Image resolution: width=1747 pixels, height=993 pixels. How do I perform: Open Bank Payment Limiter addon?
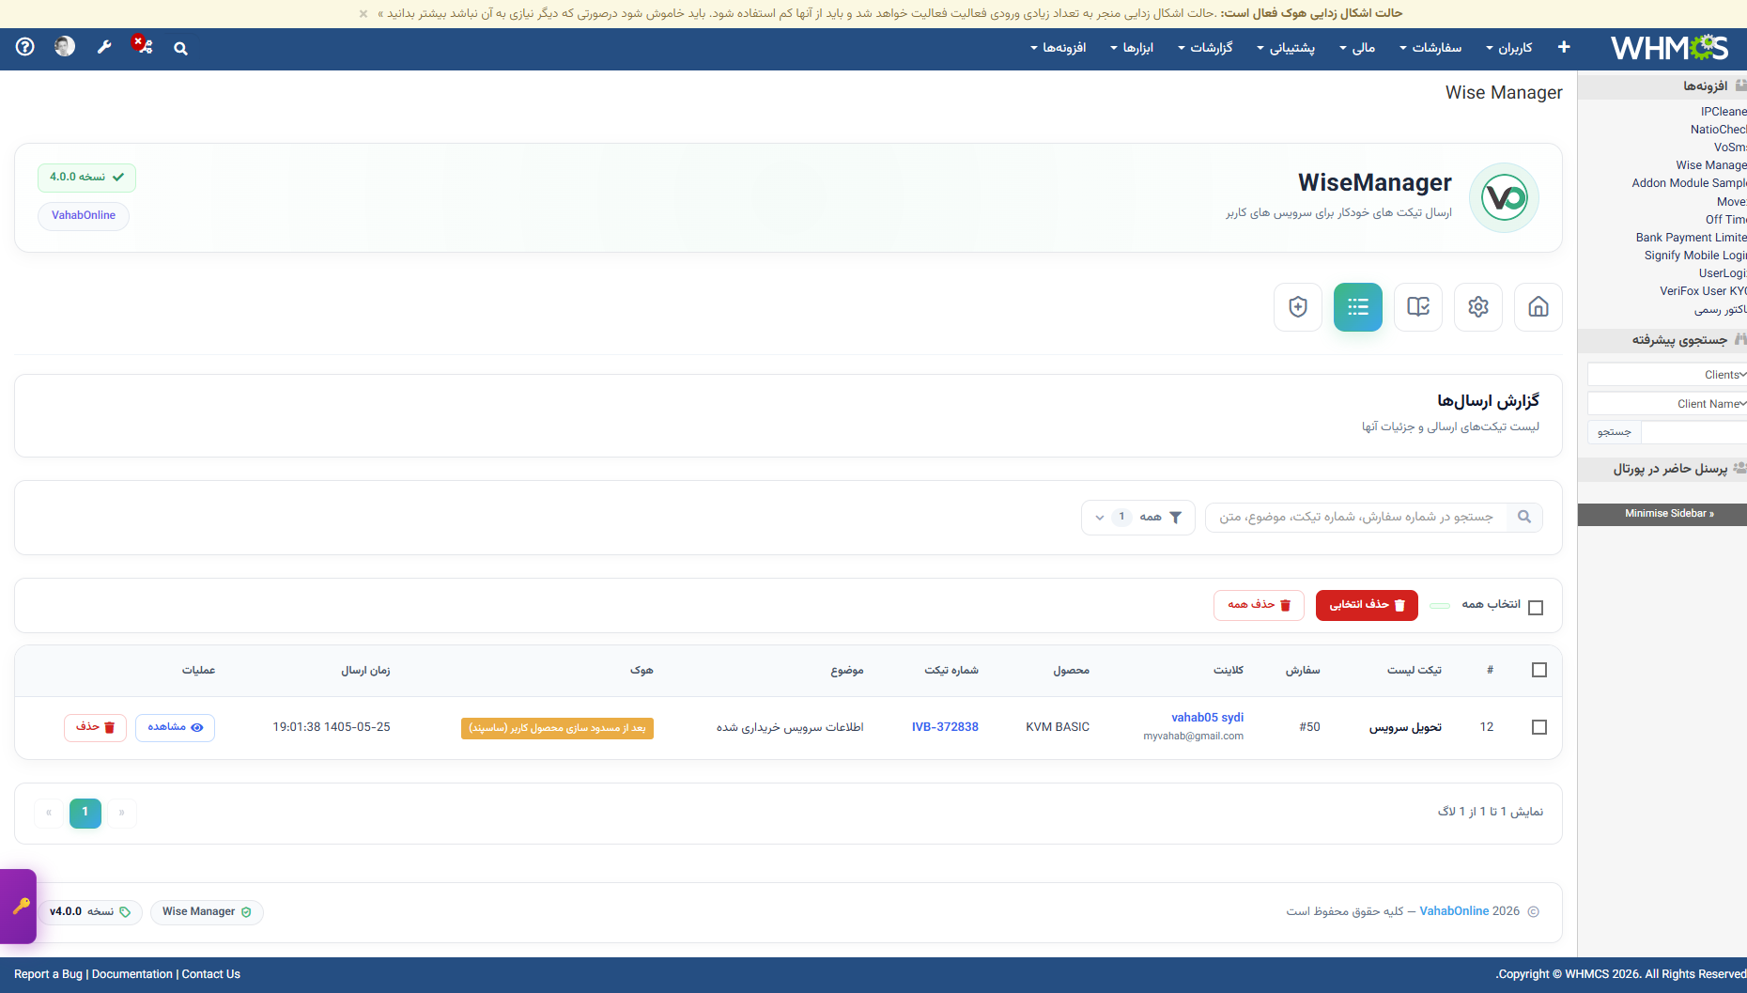1692,238
